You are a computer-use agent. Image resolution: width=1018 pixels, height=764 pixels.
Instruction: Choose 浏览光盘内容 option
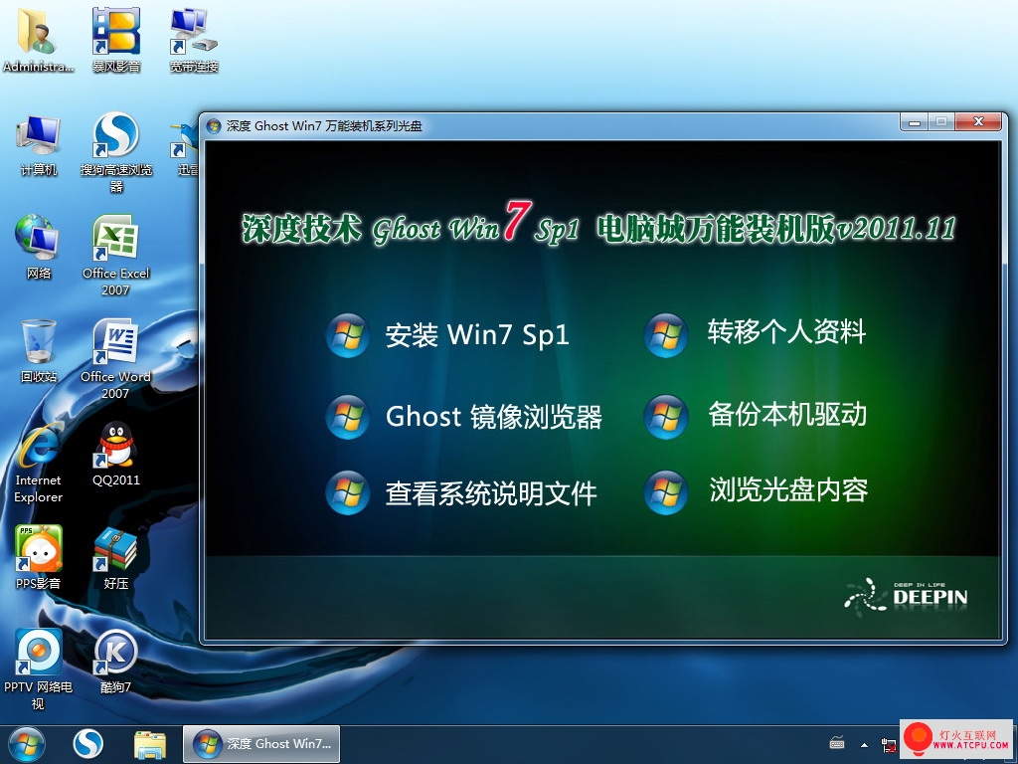[756, 493]
